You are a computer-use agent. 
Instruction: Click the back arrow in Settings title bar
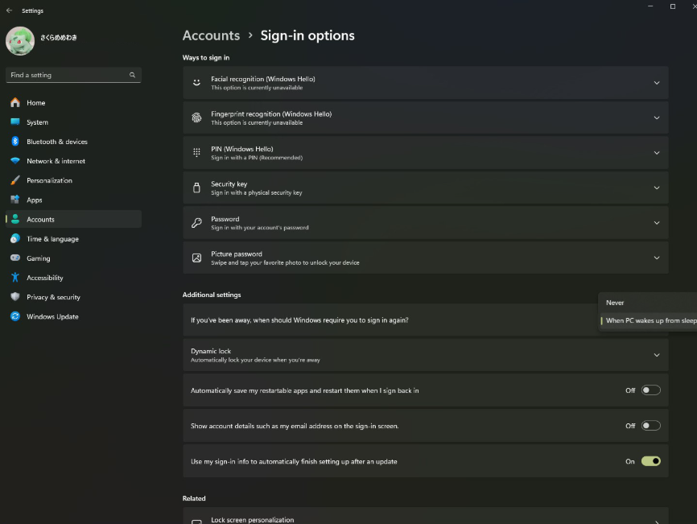coord(9,11)
